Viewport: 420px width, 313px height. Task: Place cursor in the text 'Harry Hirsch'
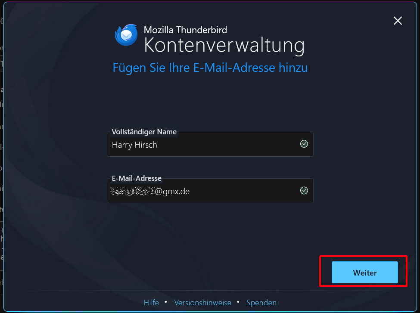(x=134, y=145)
